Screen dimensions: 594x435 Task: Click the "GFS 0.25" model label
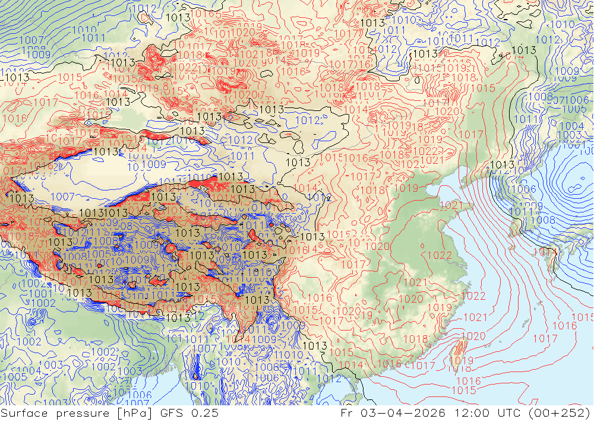[x=189, y=413]
